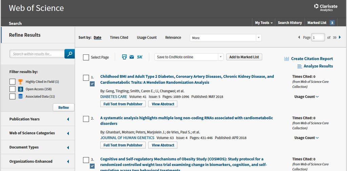This screenshot has width=347, height=171.
Task: Click the print results icon
Action: pos(124,57)
